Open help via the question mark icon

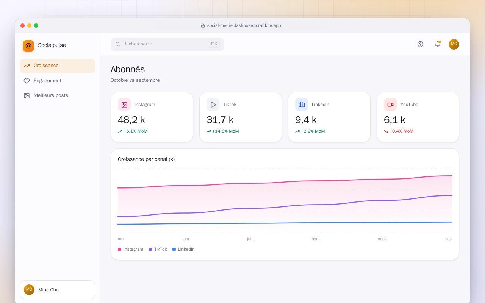(x=420, y=44)
